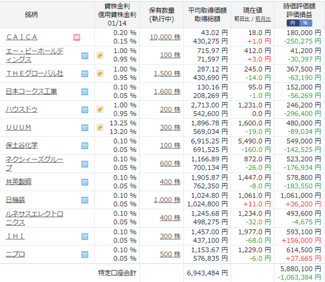Select the 現在値 column header

[252, 10]
